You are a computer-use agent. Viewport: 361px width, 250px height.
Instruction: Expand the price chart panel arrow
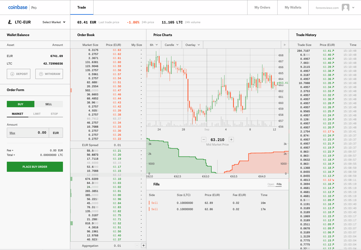(285, 45)
